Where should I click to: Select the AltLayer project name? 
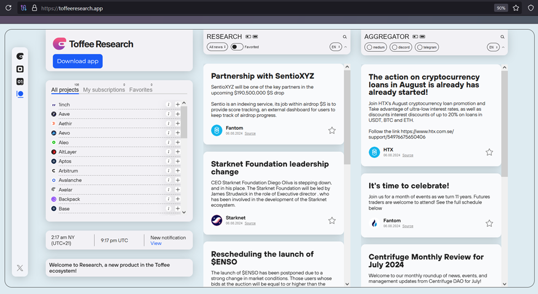click(67, 152)
